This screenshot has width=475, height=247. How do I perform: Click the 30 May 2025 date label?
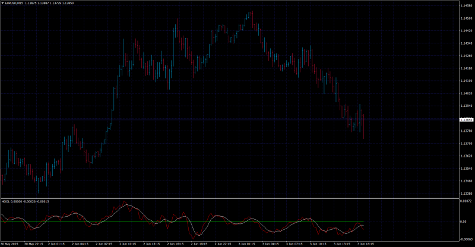pyautogui.click(x=9, y=244)
